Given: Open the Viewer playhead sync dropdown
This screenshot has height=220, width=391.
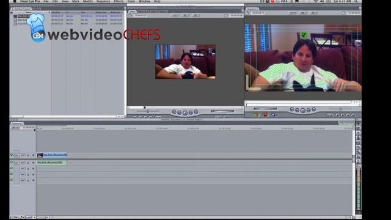Looking at the screenshot, I should [x=186, y=15].
